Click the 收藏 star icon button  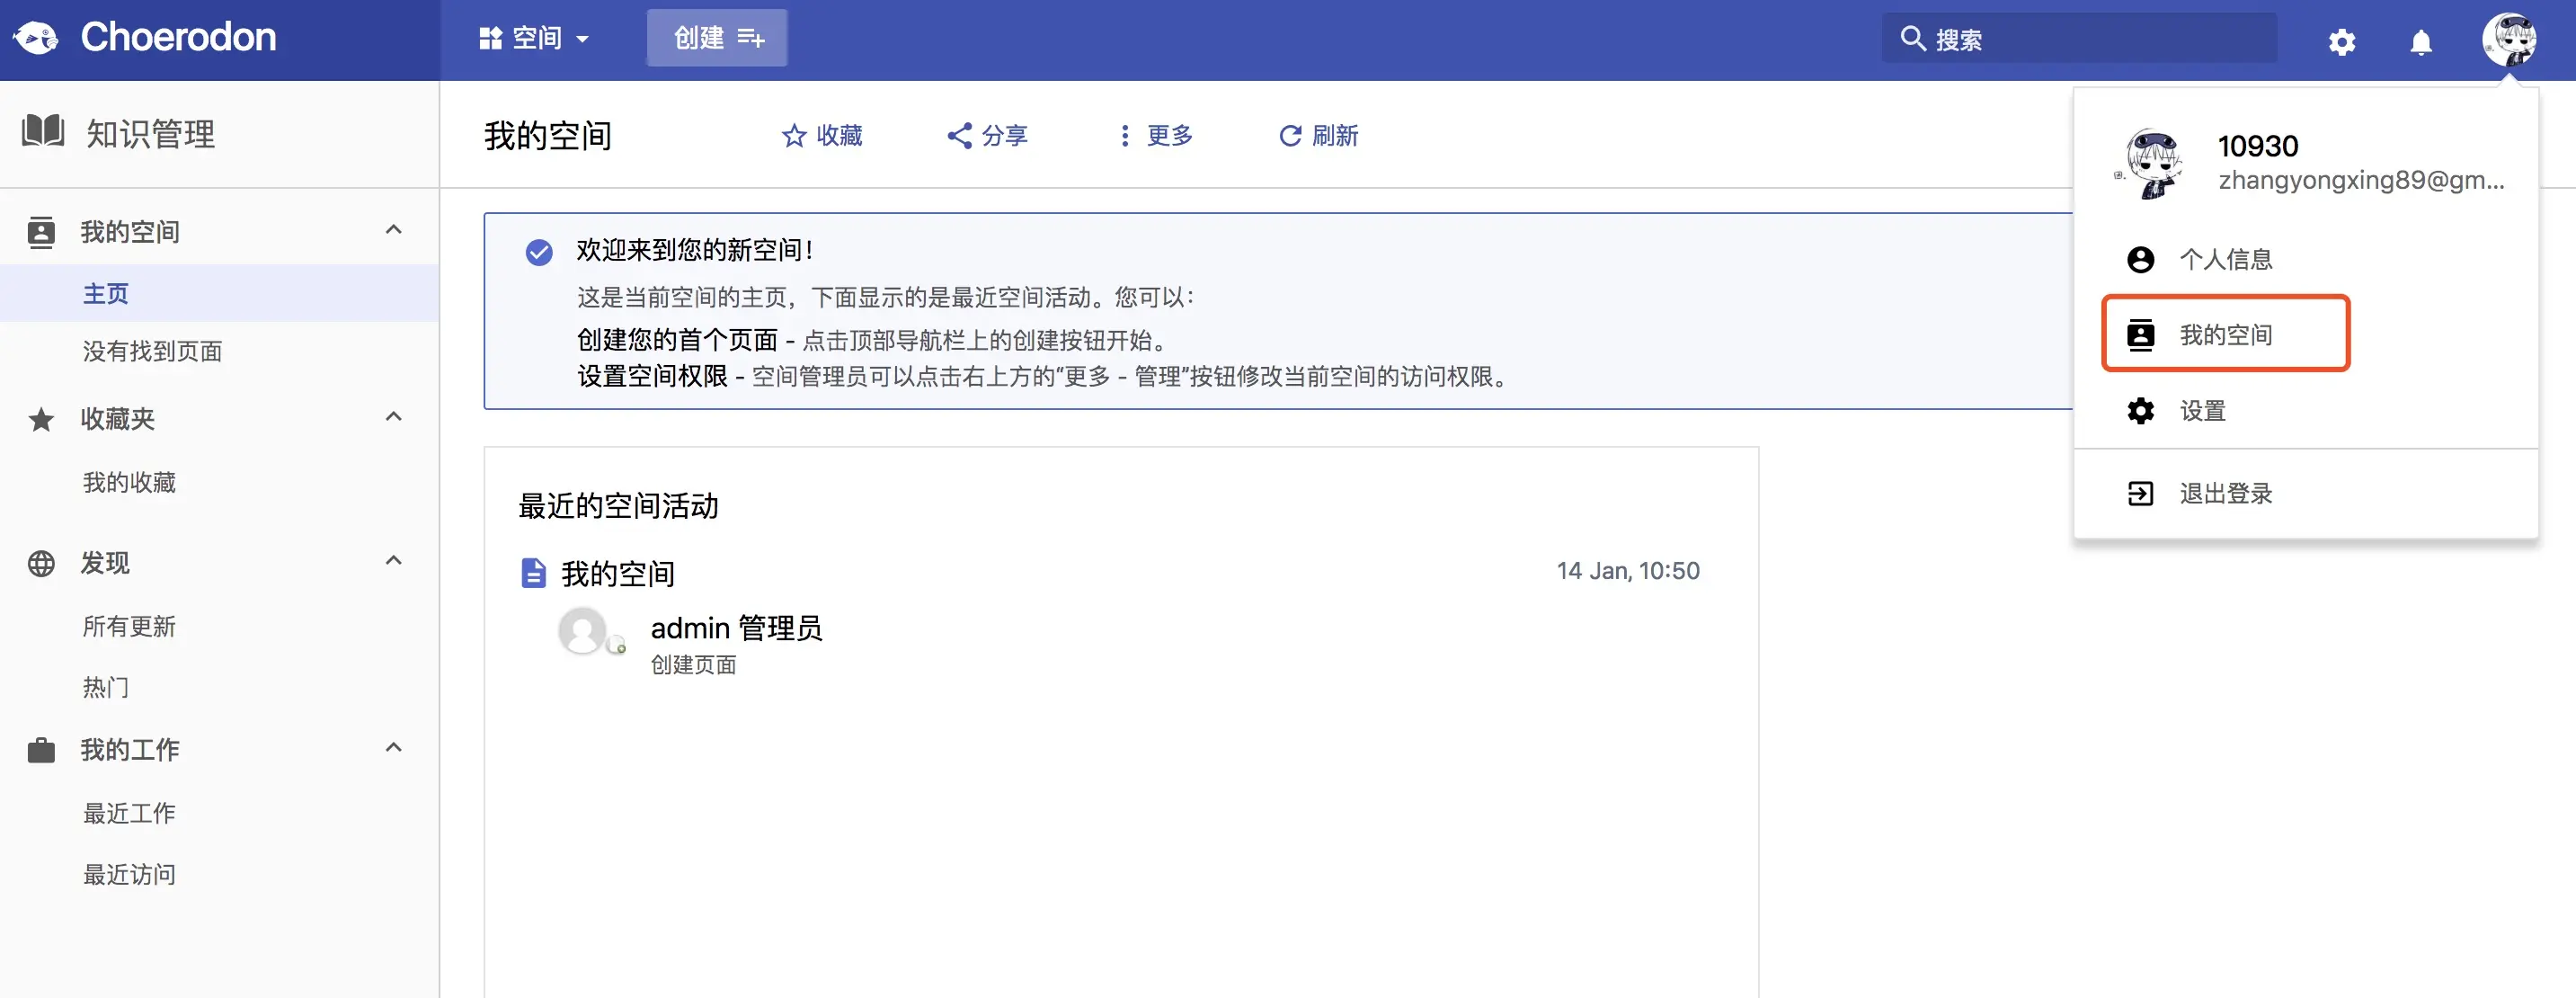821,136
